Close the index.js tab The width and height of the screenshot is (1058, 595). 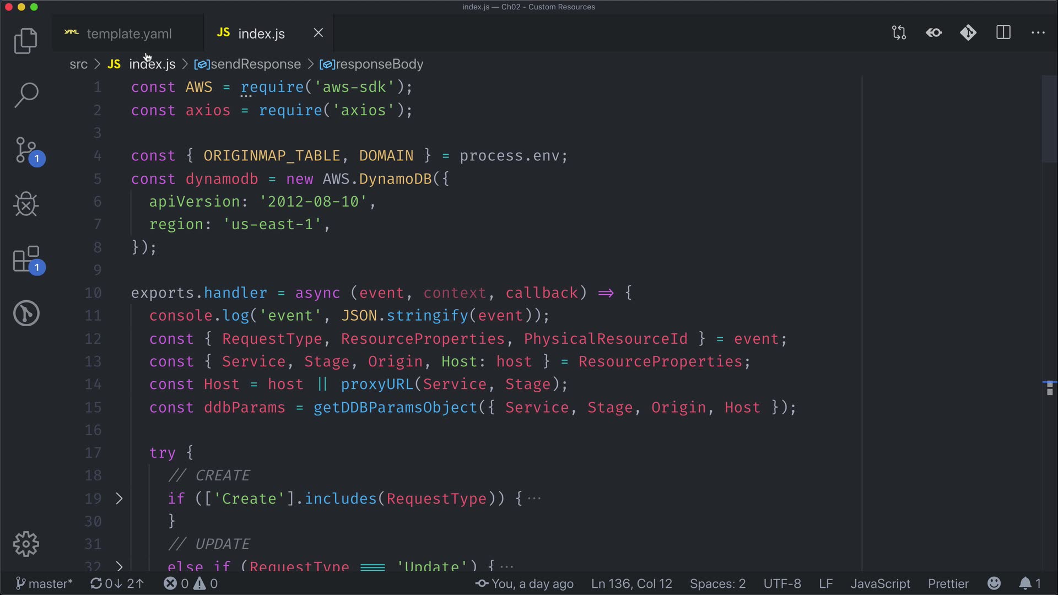point(319,33)
